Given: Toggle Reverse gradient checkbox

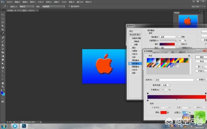Looking at the screenshot, I should [179, 44].
